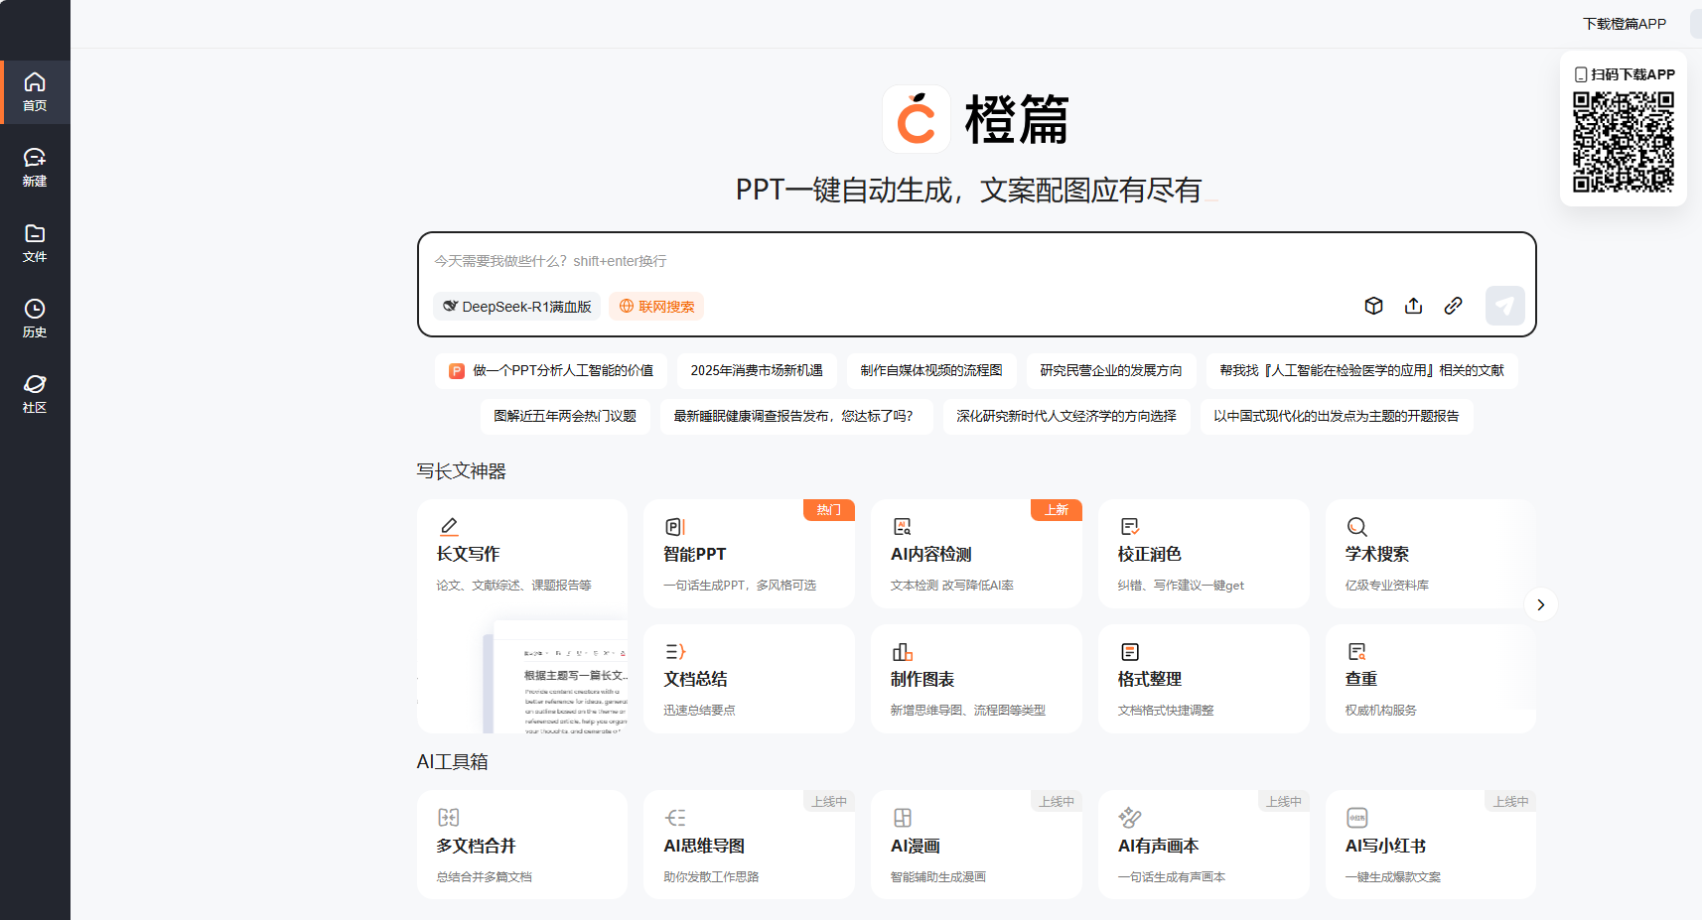Viewport: 1702px width, 920px height.
Task: Expand more tools with the right arrow
Action: point(1540,604)
